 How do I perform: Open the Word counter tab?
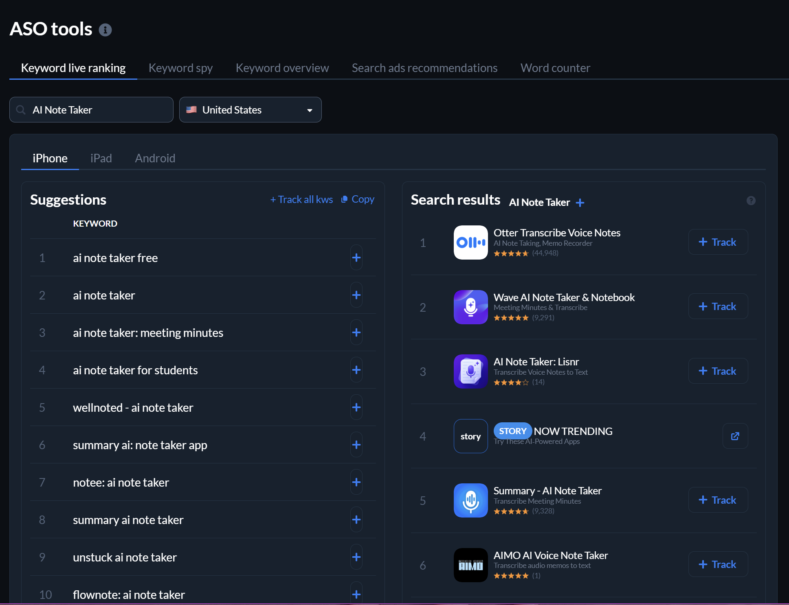pos(555,68)
